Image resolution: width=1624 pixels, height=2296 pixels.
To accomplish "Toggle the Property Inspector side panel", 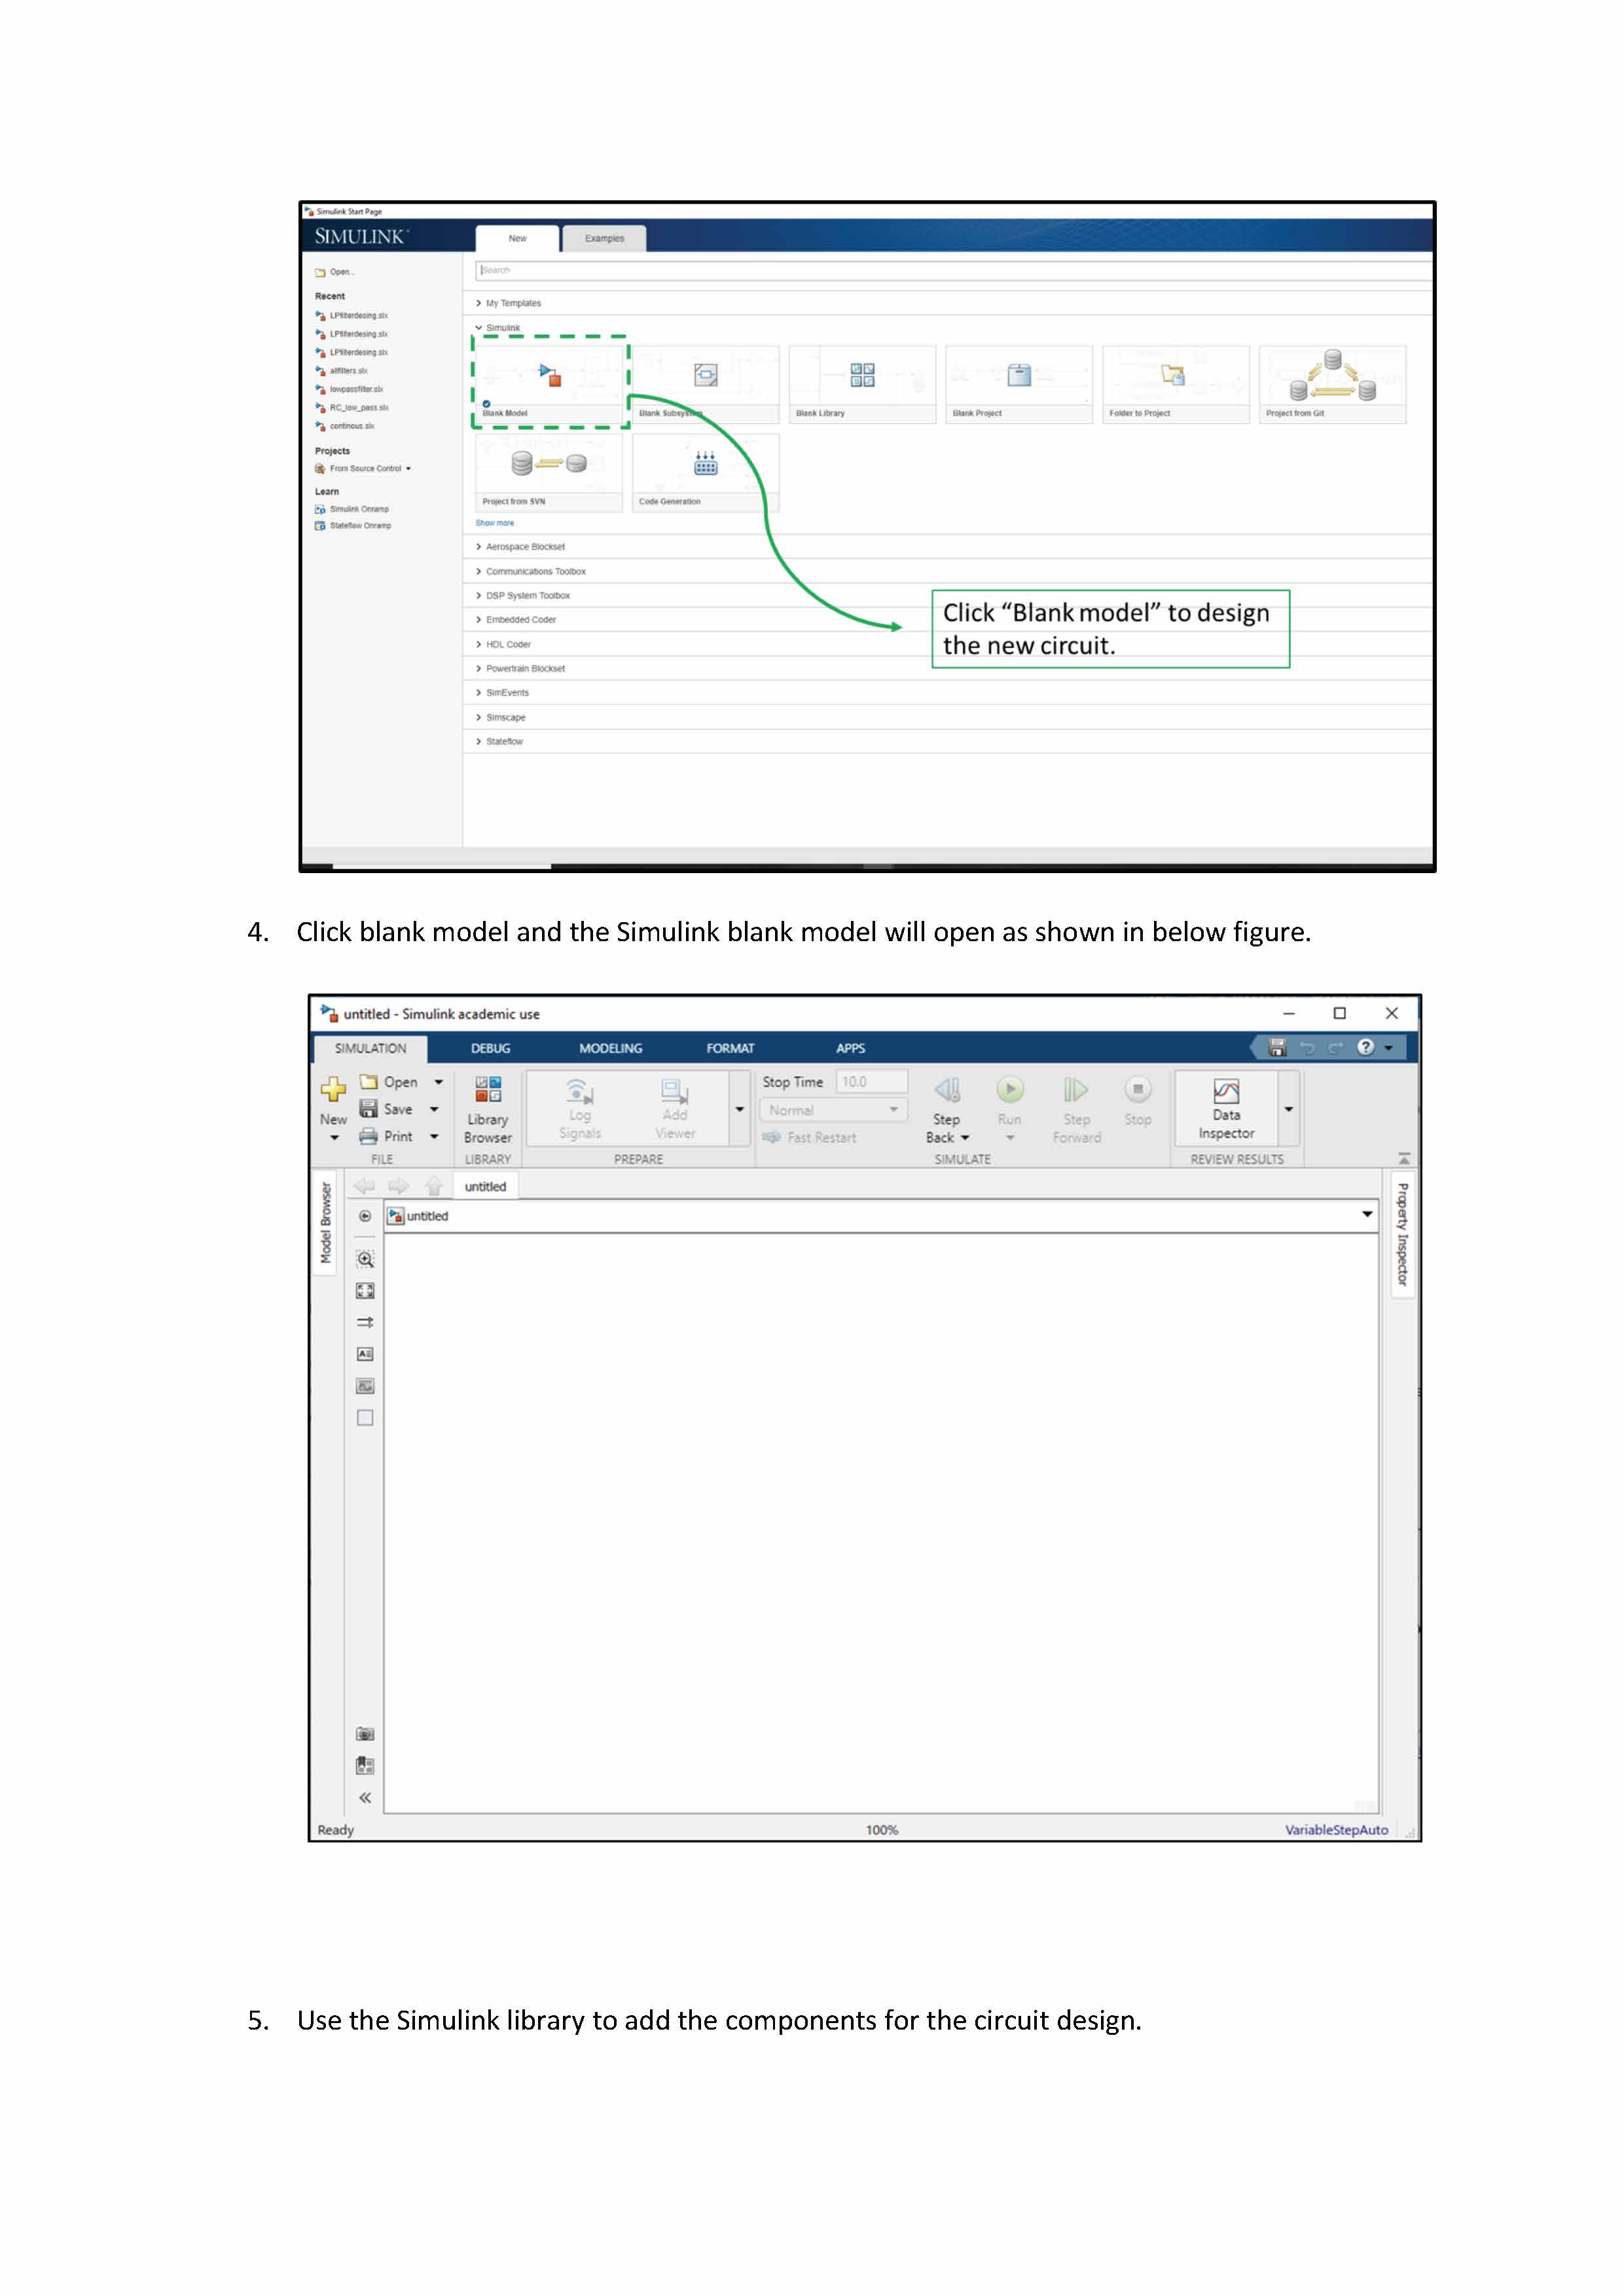I will pyautogui.click(x=1402, y=1234).
